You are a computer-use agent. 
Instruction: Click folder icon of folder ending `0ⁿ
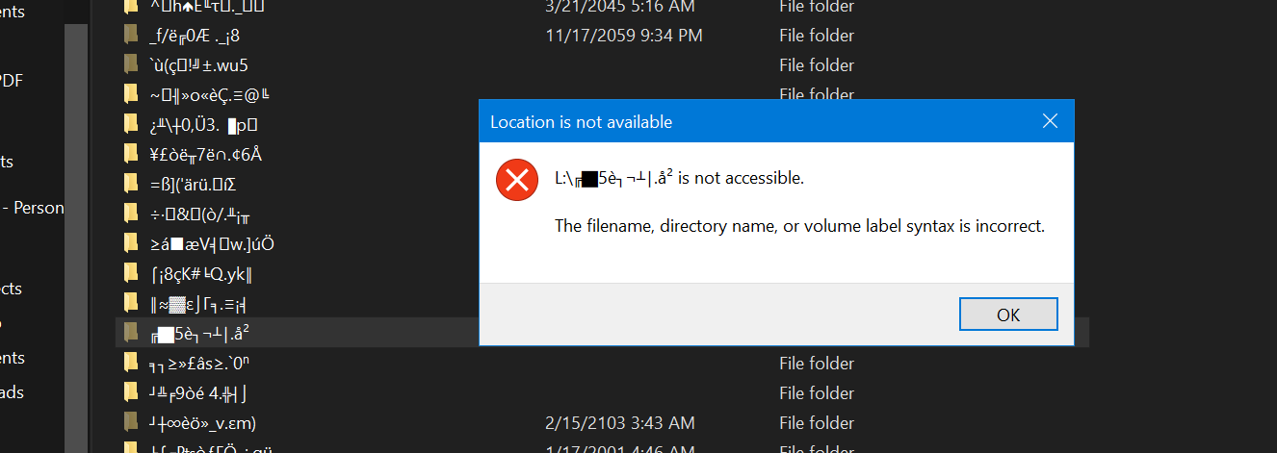pyautogui.click(x=132, y=364)
